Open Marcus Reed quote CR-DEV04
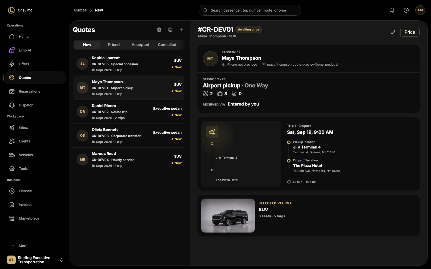Image resolution: width=431 pixels, height=269 pixels. [x=129, y=160]
